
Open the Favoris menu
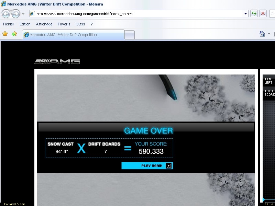tap(64, 24)
